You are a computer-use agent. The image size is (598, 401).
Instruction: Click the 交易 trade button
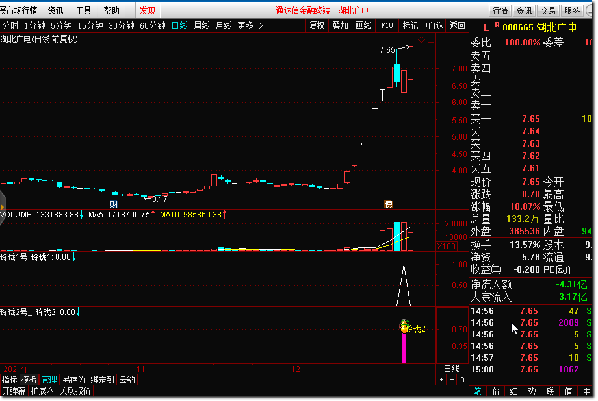(x=548, y=10)
